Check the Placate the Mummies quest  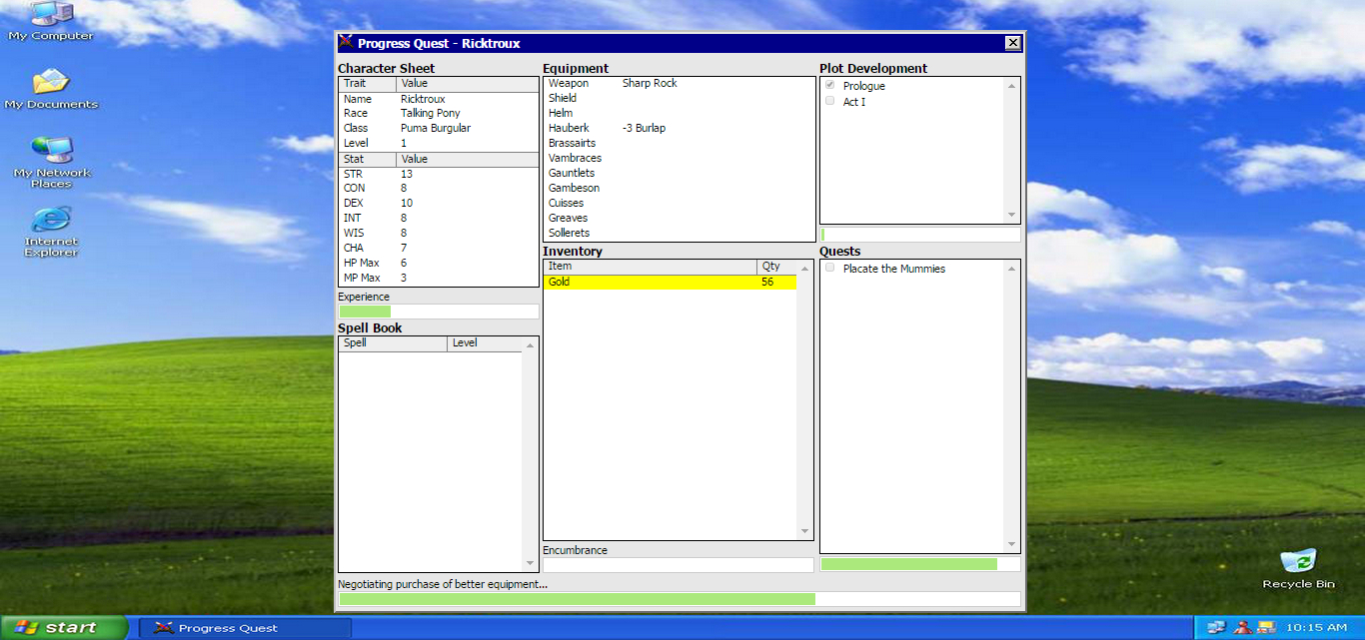829,269
